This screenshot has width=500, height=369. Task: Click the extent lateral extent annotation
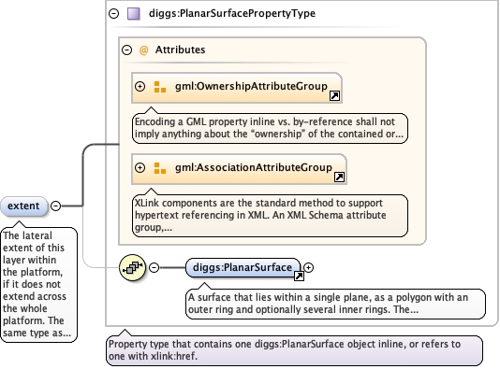(38, 285)
